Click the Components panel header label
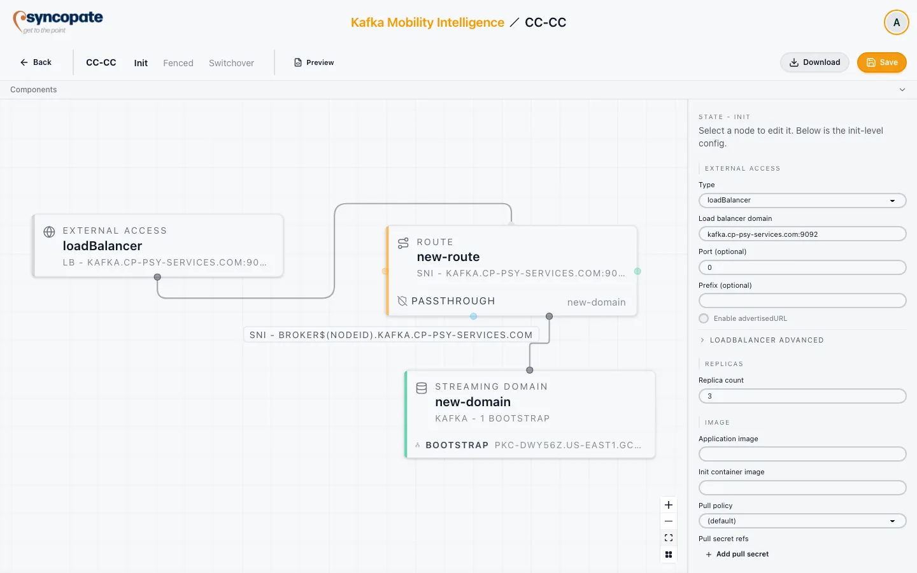Viewport: 917px width, 573px height. pos(34,90)
